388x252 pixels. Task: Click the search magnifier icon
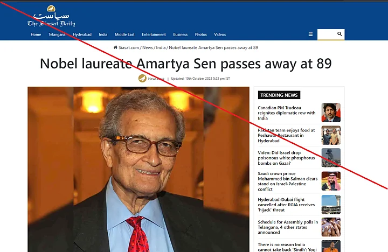pos(339,34)
